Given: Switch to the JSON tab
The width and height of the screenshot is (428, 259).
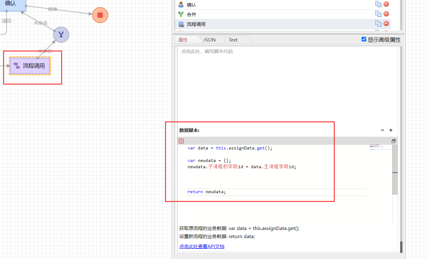Looking at the screenshot, I should pyautogui.click(x=210, y=40).
